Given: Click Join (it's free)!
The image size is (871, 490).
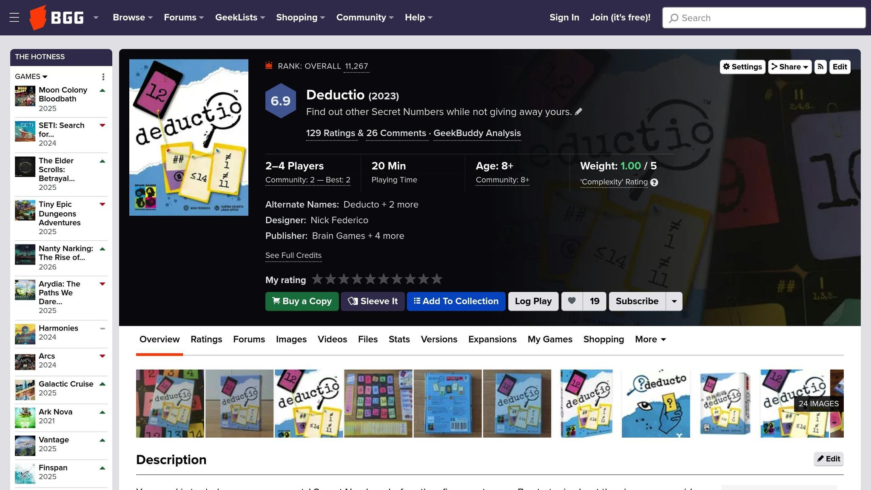Looking at the screenshot, I should [620, 17].
